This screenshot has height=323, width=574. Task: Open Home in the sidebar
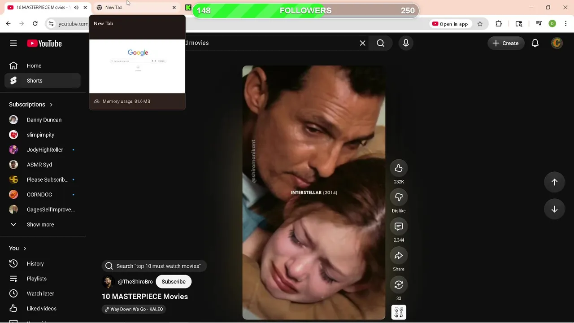point(43,65)
